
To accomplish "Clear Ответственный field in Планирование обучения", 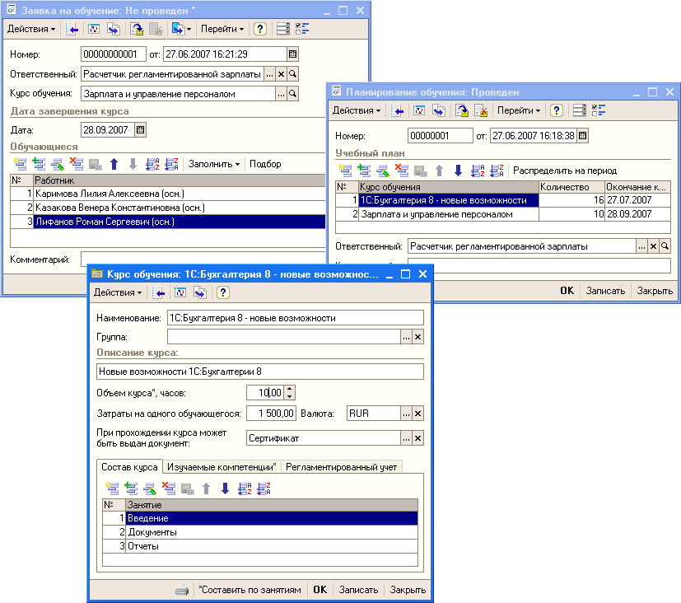I will [653, 246].
